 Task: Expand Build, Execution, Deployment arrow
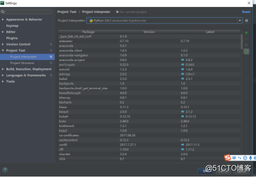(3, 69)
